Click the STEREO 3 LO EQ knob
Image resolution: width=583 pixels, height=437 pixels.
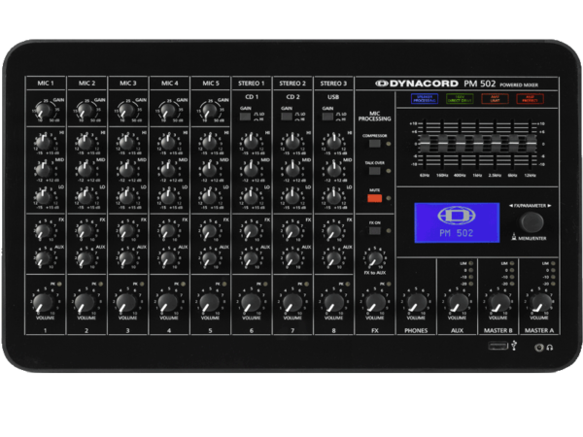pyautogui.click(x=333, y=197)
